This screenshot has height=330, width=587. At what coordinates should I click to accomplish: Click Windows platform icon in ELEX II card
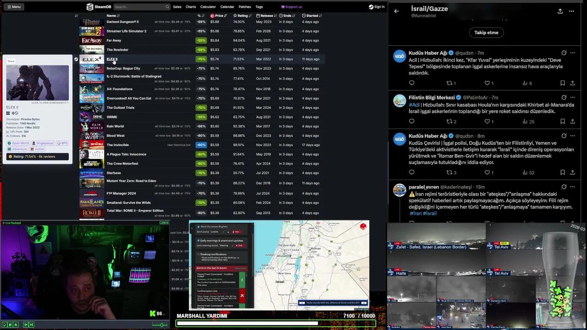8,113
